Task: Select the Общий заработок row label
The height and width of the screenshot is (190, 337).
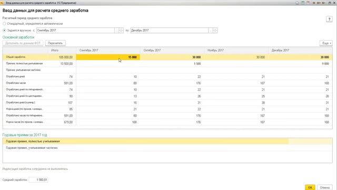Action: (x=16, y=57)
